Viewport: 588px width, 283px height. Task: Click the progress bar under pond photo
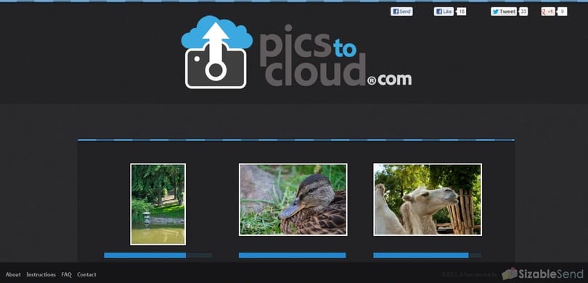[x=158, y=255]
